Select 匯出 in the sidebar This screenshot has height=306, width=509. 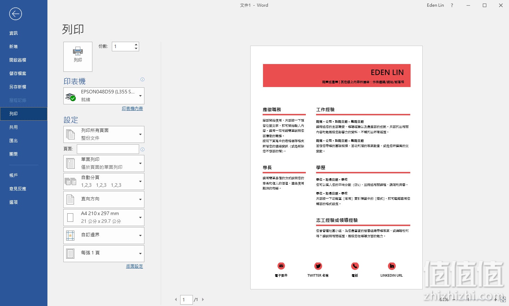(24, 141)
